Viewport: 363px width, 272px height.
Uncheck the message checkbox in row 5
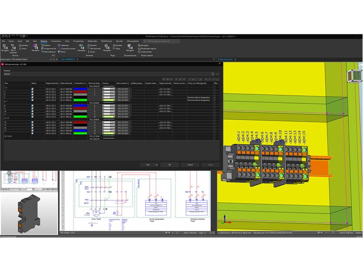[215, 97]
